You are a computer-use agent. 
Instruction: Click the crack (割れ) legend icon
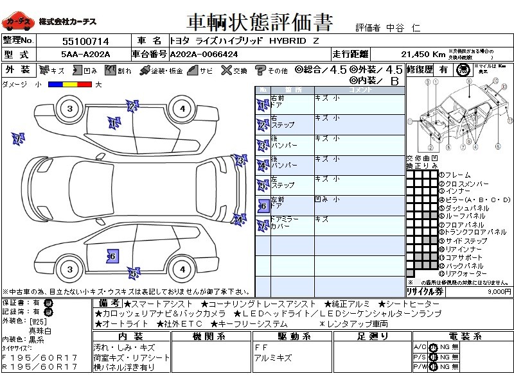[x=111, y=70]
